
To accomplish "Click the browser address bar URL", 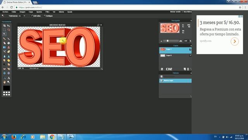I will tap(30, 7).
